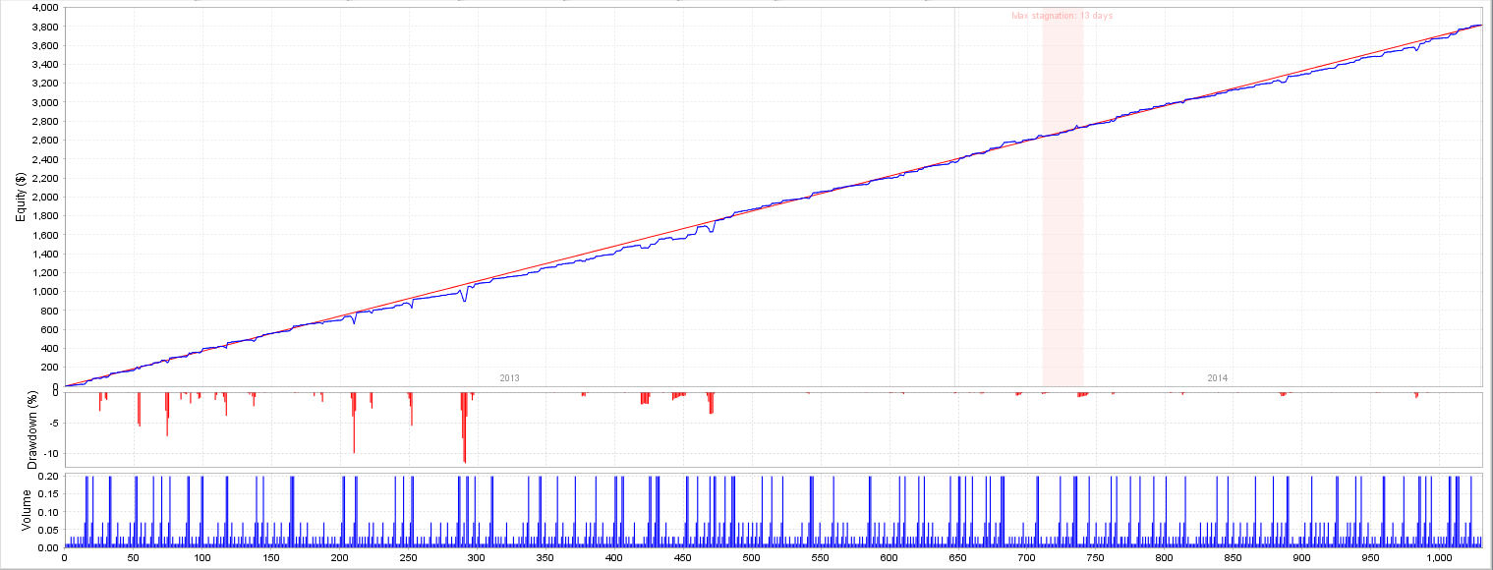Click the 700 tick on the bottom axis
Viewport: 1493px width, 570px height.
click(x=1027, y=559)
